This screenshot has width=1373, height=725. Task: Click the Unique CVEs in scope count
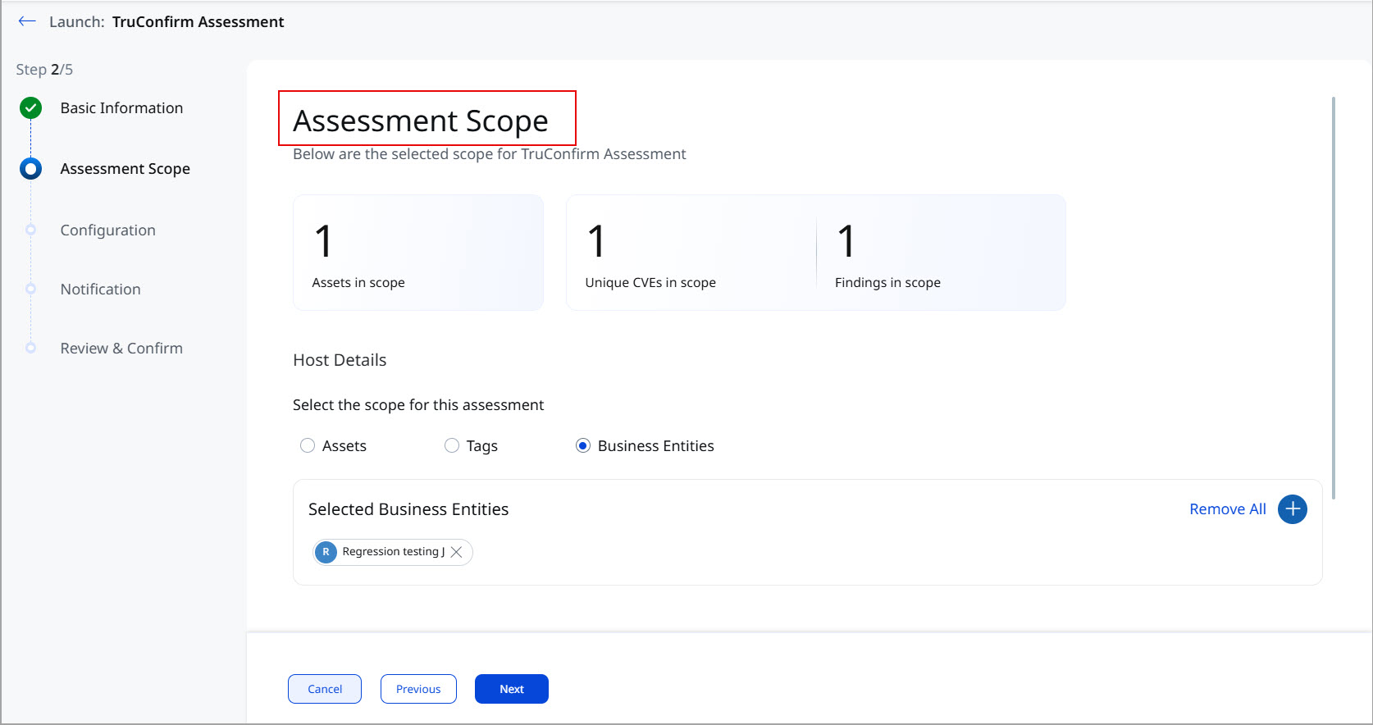click(x=596, y=241)
